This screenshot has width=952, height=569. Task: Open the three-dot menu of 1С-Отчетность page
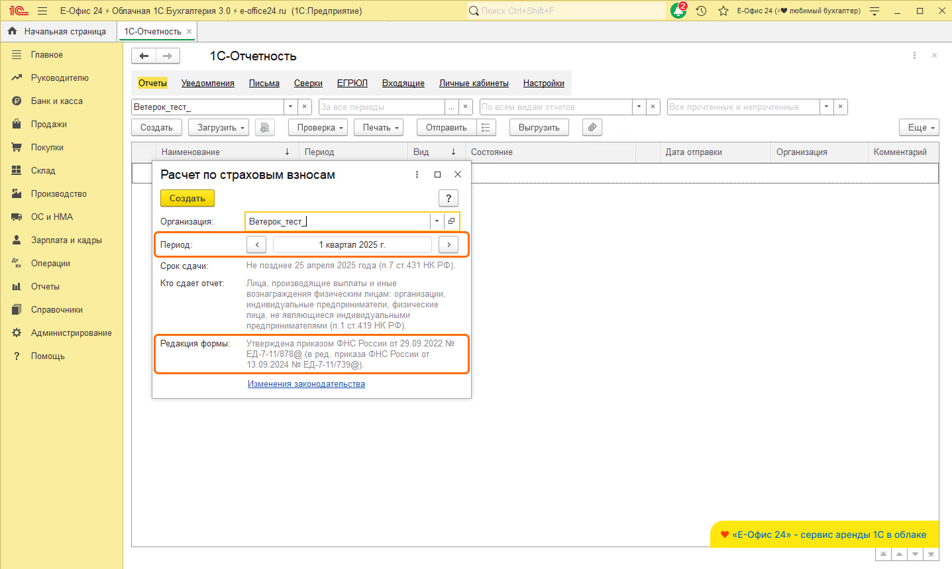(x=914, y=56)
